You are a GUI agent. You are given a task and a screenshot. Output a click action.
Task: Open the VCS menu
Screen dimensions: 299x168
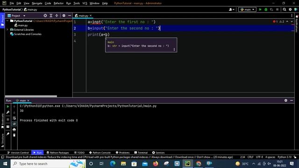click(x=85, y=3)
